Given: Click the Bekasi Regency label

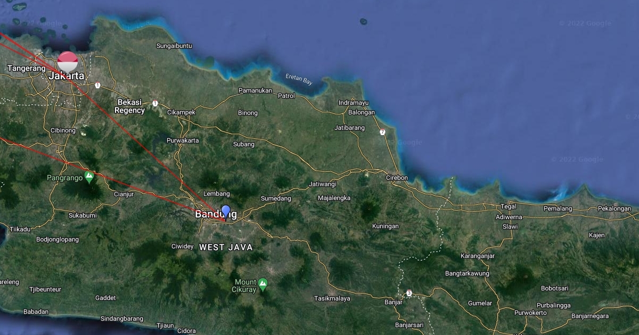Looking at the screenshot, I should [x=131, y=106].
